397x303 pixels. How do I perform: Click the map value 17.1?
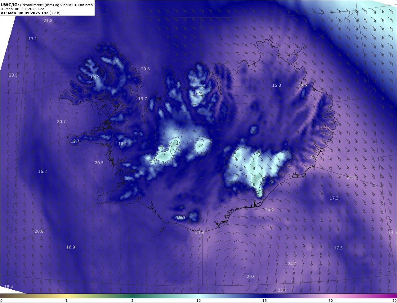[x=33, y=39]
